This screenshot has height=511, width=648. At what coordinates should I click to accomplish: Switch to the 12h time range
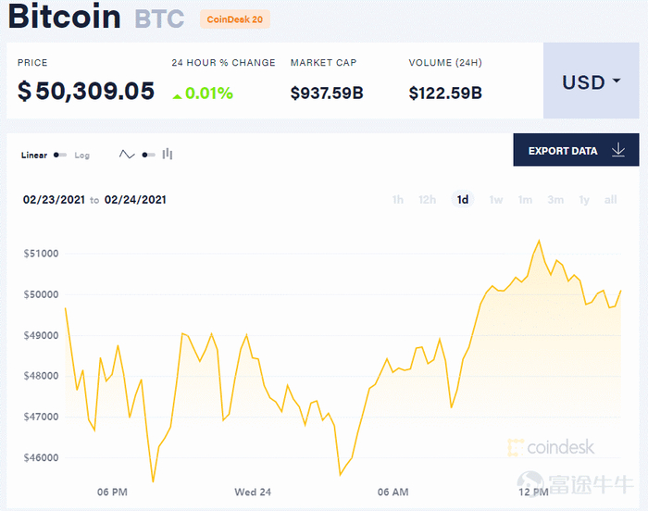[x=427, y=199]
